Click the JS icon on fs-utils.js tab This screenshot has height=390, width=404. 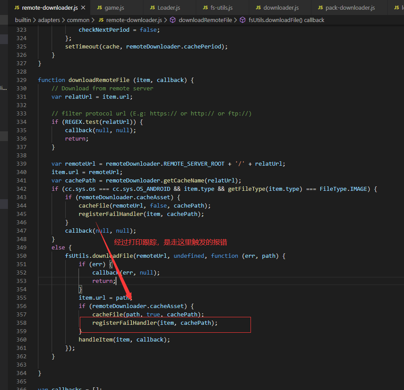[206, 8]
